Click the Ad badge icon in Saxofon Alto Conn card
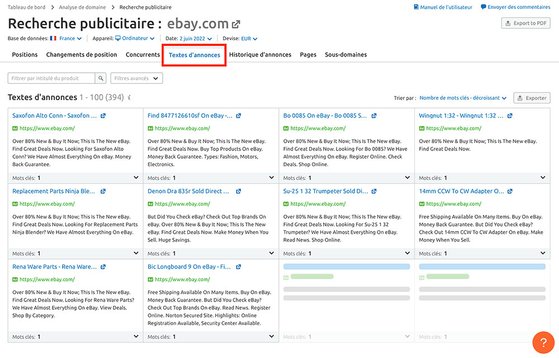 point(15,128)
